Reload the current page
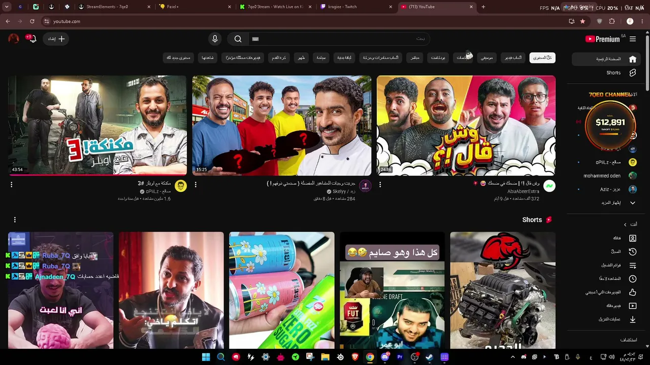The width and height of the screenshot is (650, 365). click(32, 21)
